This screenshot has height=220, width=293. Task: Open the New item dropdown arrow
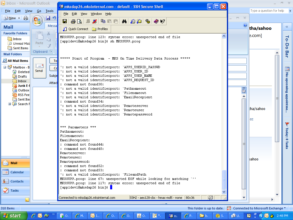19,18
